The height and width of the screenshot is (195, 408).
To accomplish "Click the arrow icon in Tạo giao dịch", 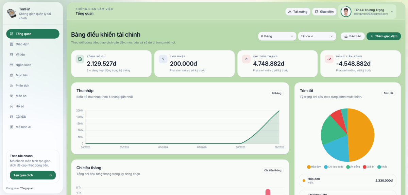I will click(51, 175).
